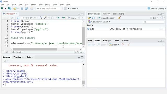Open the Tools menu

pos(62,4)
